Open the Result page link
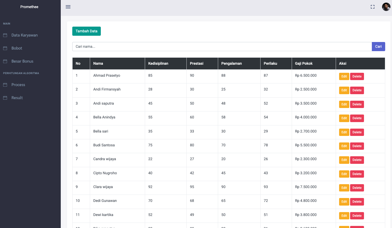 click(17, 98)
